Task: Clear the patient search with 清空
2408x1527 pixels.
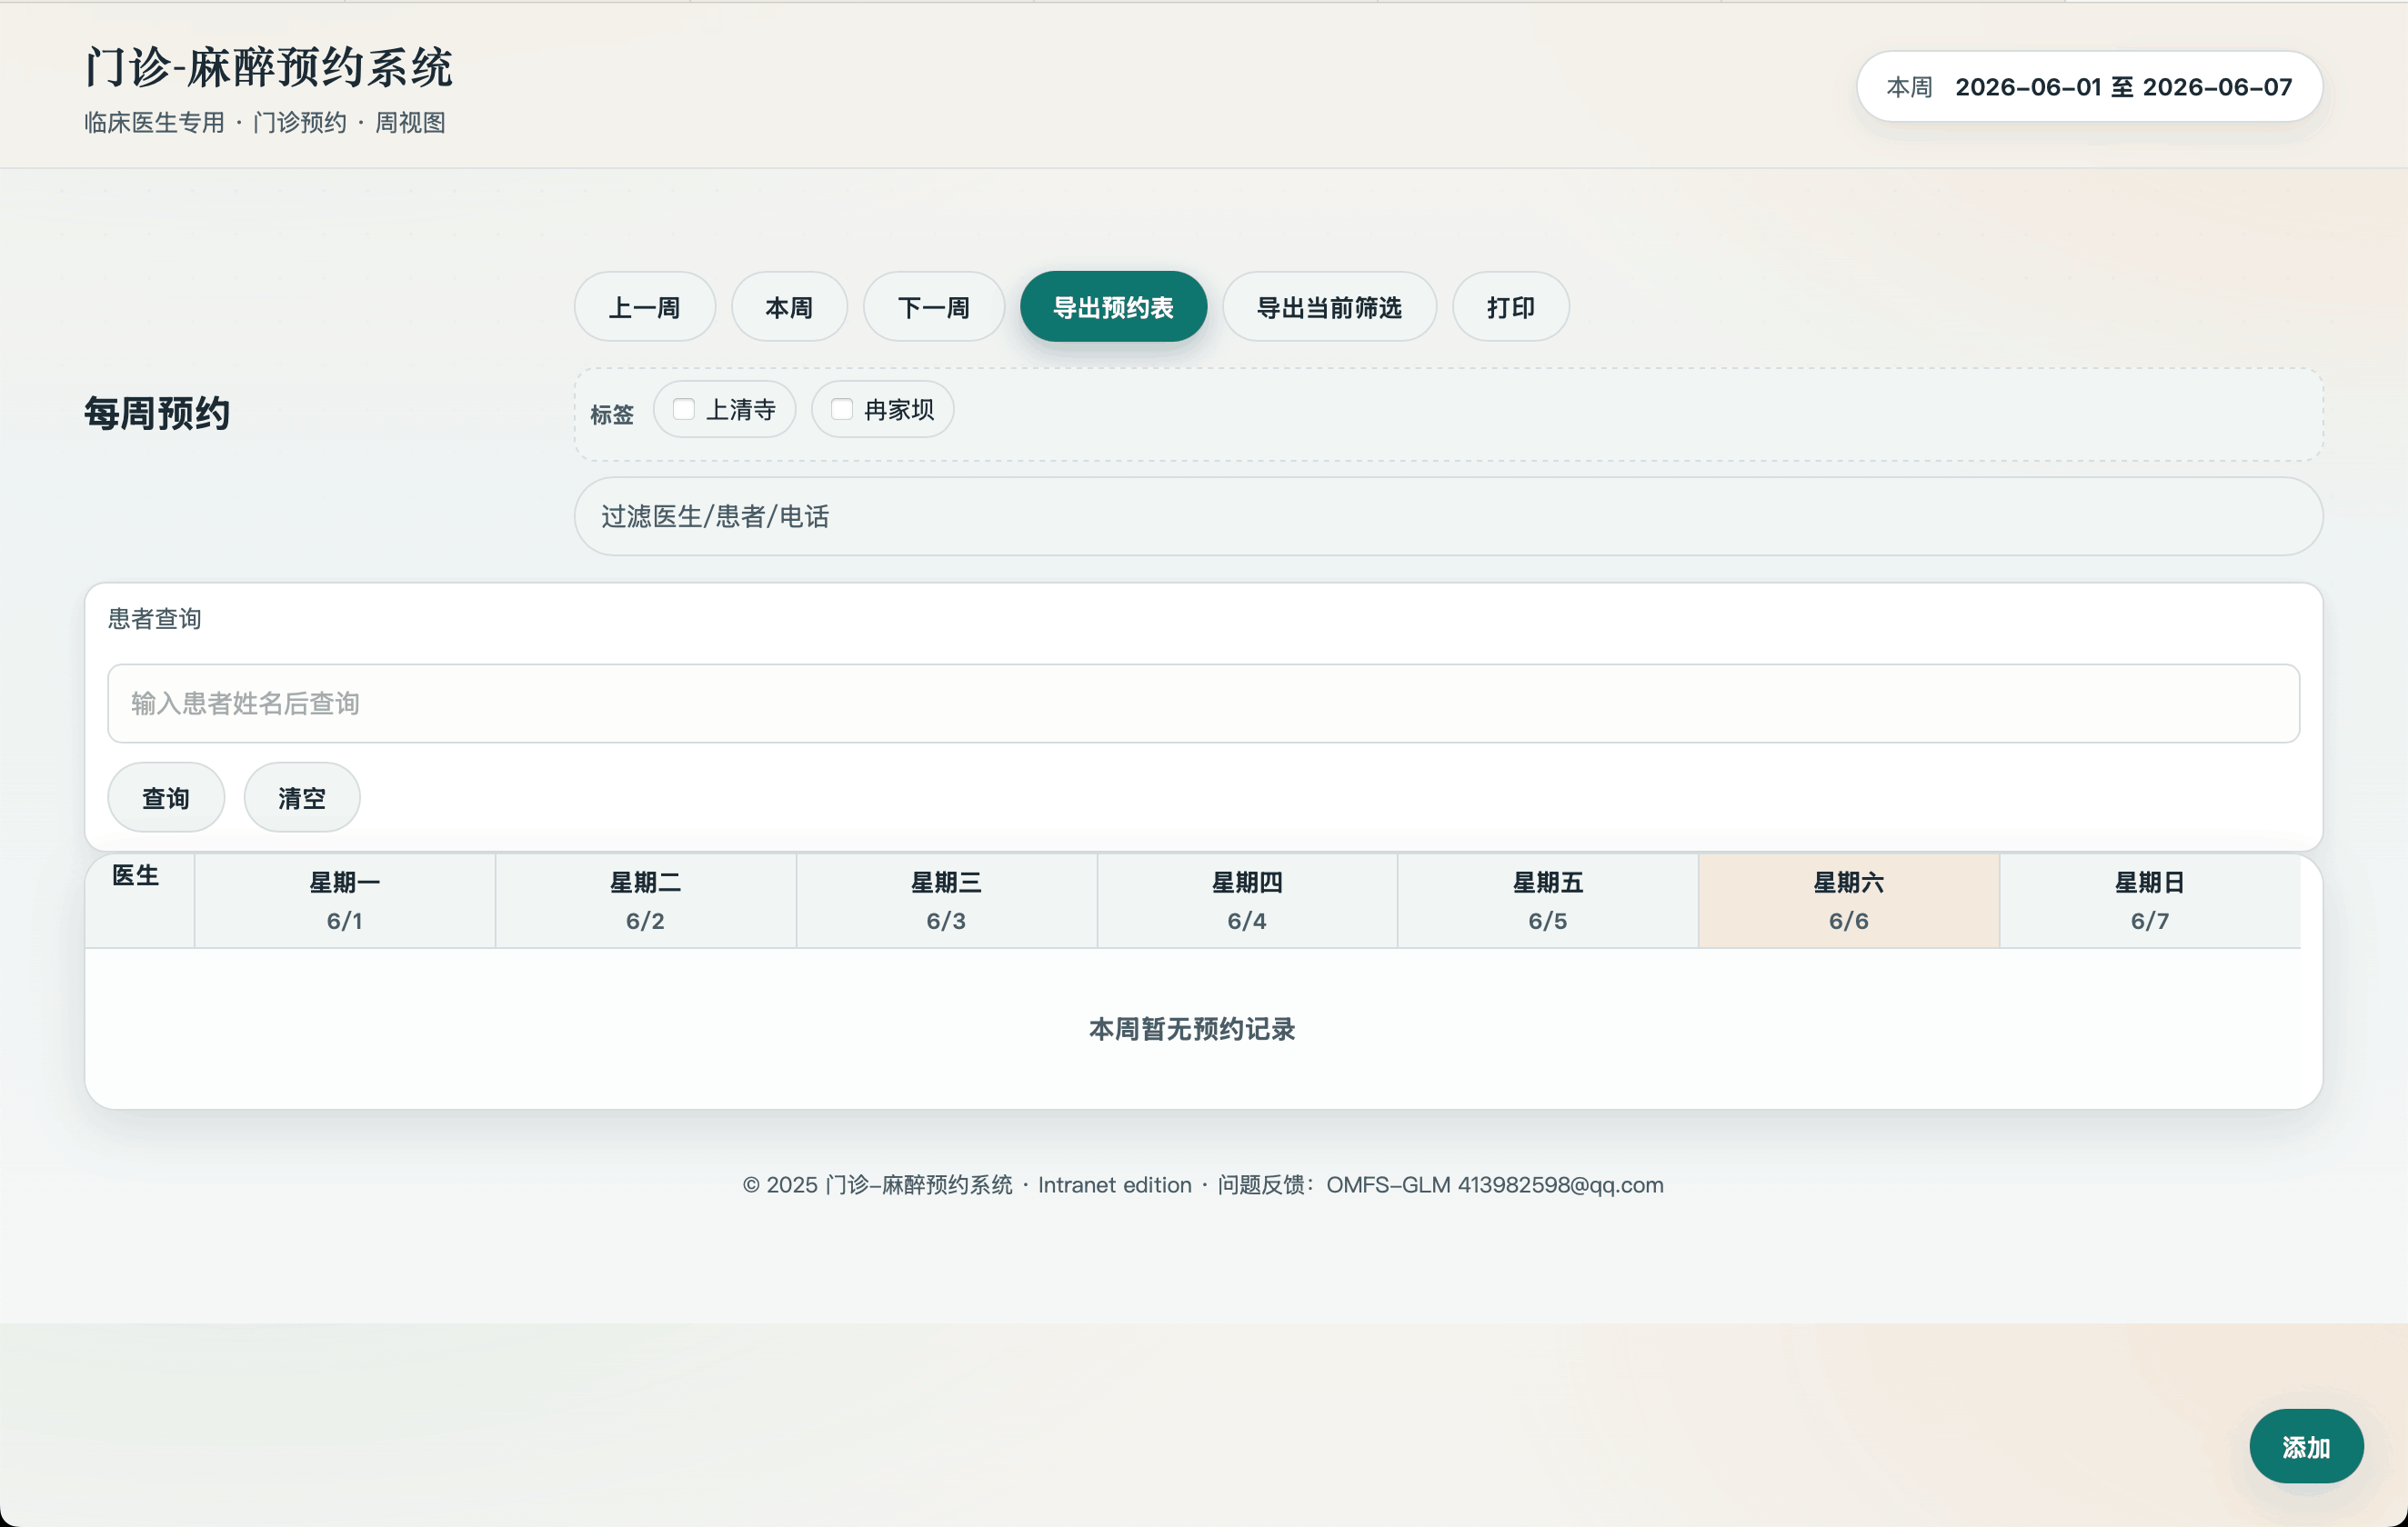Action: [302, 797]
